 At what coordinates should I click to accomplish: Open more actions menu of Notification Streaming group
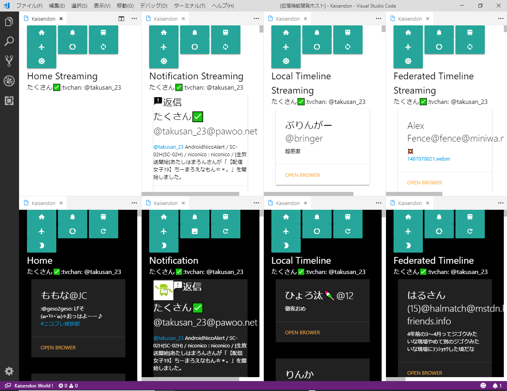(x=256, y=19)
